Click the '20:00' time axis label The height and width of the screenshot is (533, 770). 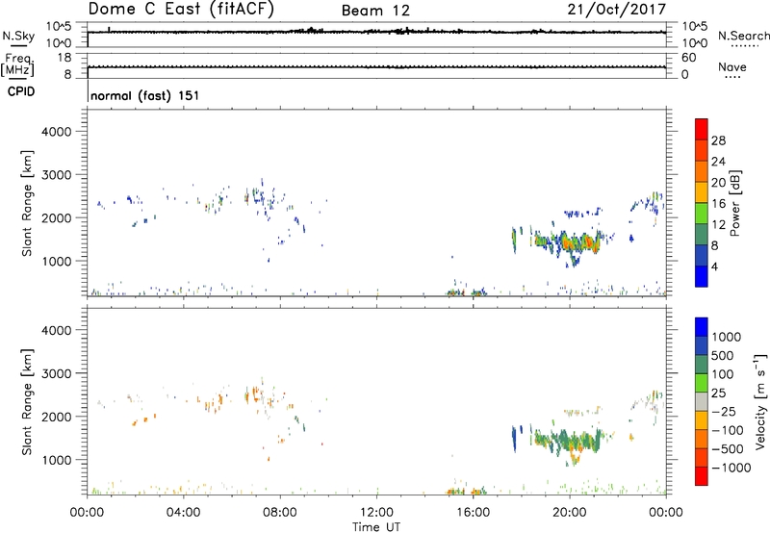tap(569, 513)
